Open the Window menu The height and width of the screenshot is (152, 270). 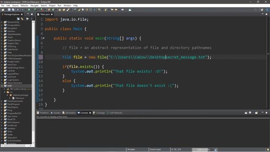click(67, 5)
